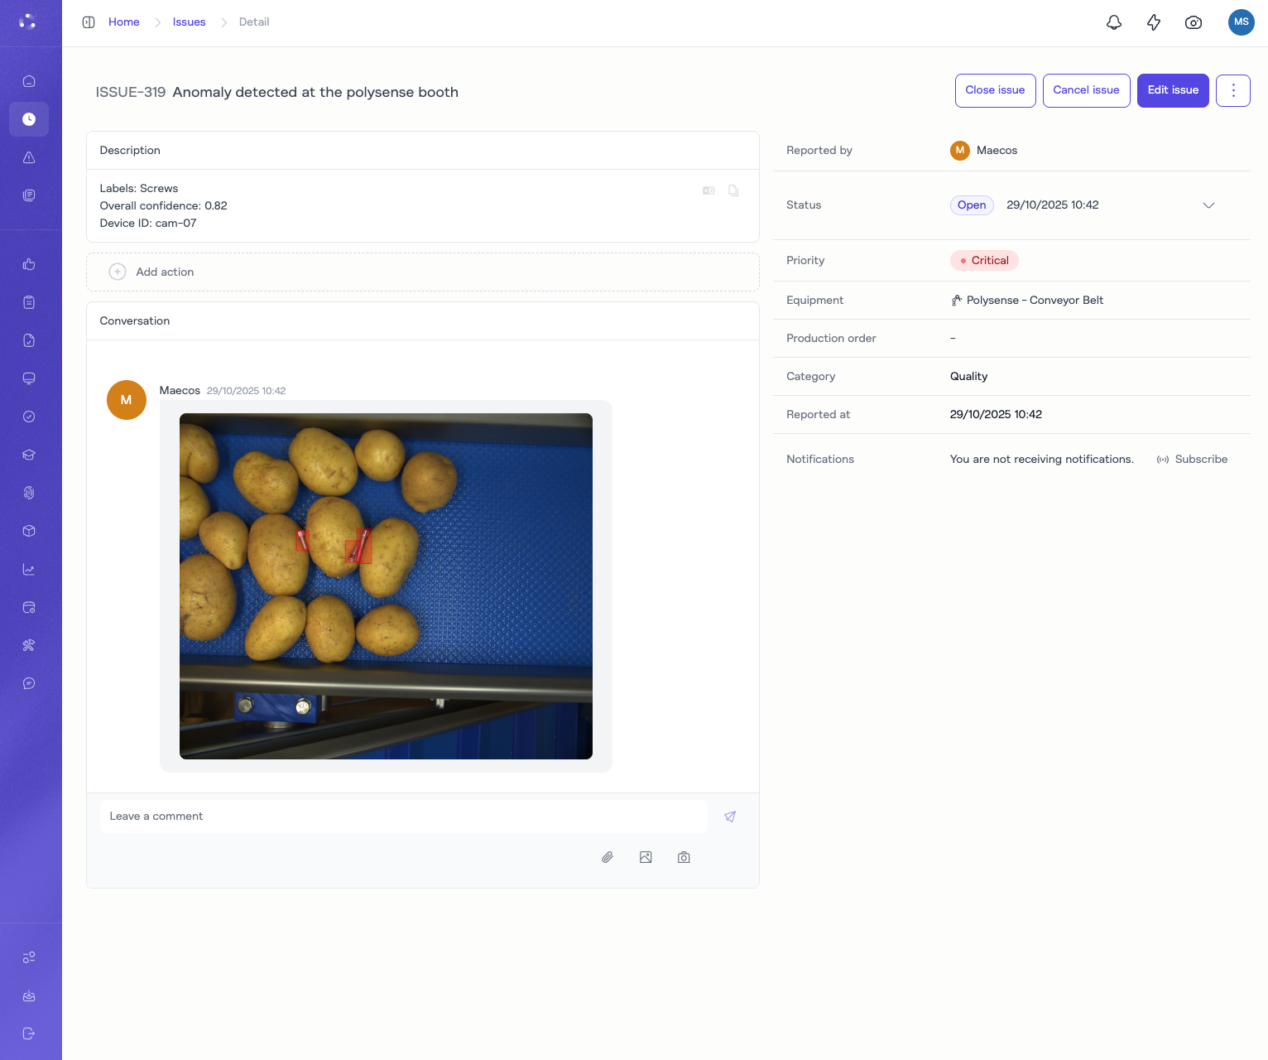The height and width of the screenshot is (1060, 1268).
Task: Navigate to Issues breadcrumb
Action: coord(189,22)
